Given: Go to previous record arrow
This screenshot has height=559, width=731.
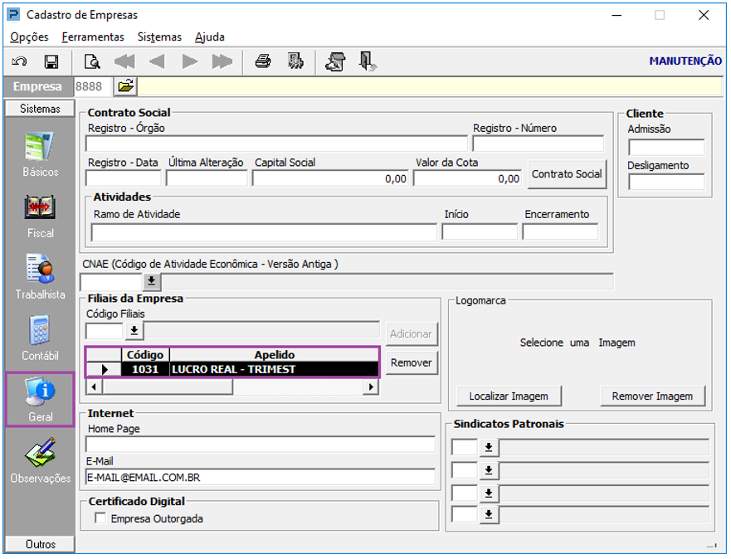Looking at the screenshot, I should (x=157, y=61).
